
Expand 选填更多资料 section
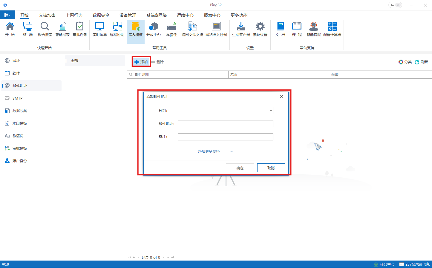[215, 151]
